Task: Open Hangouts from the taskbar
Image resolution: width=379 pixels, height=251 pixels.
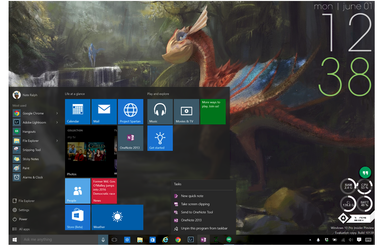Action: [x=229, y=240]
